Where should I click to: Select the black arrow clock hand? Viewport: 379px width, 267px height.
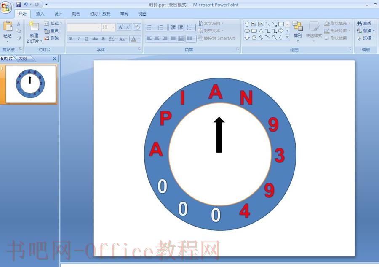pyautogui.click(x=219, y=135)
